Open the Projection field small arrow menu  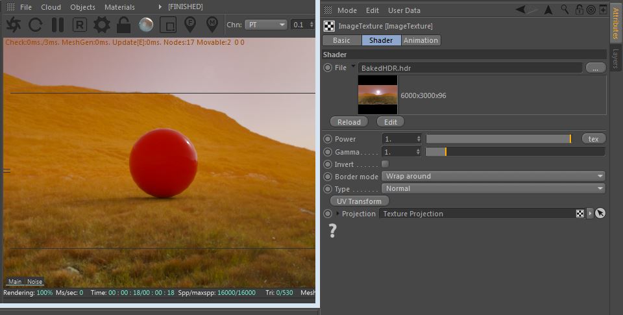coord(590,214)
